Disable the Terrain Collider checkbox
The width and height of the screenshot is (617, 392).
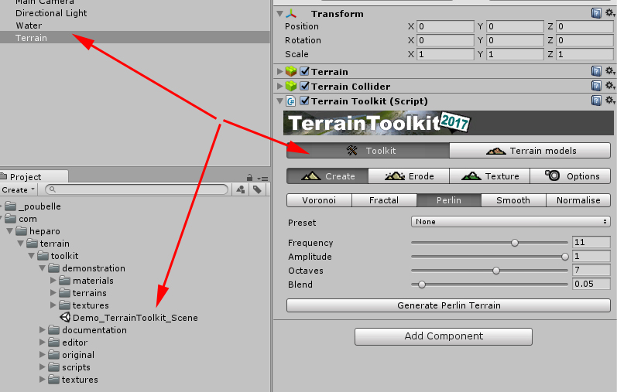304,86
